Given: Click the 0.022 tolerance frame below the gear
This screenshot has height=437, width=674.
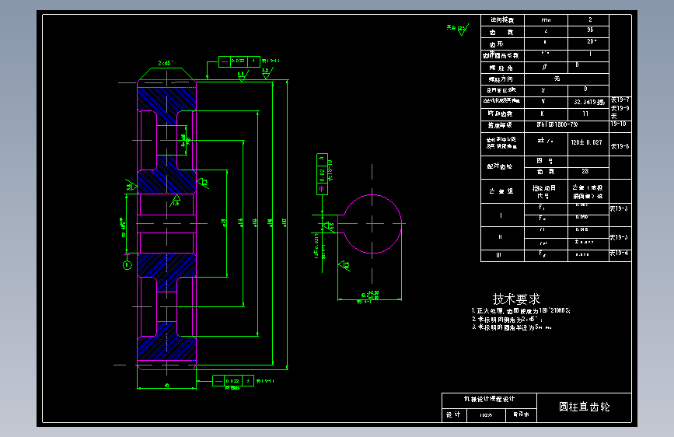Looking at the screenshot, I should point(233,381).
